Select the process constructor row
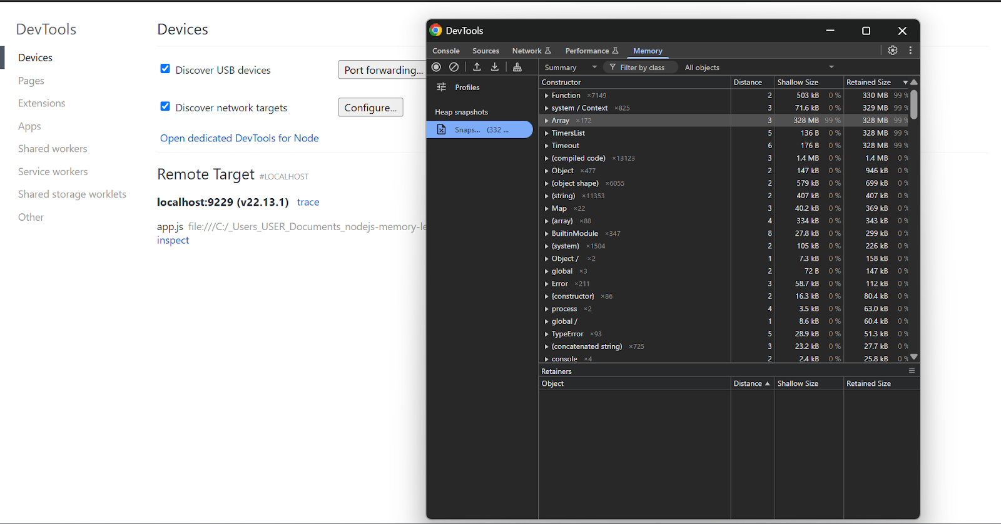 coord(724,309)
